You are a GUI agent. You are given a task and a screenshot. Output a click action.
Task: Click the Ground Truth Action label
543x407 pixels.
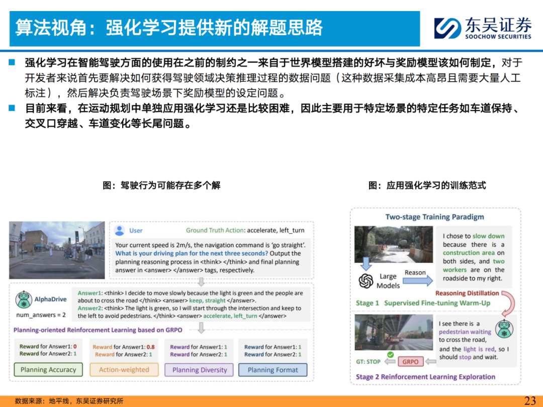pos(215,230)
